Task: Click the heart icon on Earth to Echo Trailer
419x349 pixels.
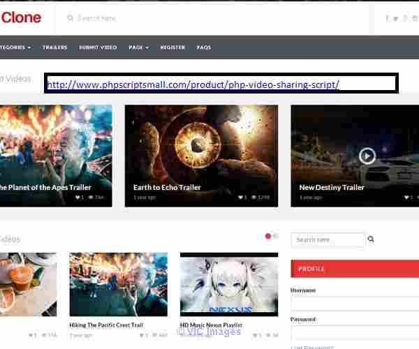Action: click(x=241, y=198)
